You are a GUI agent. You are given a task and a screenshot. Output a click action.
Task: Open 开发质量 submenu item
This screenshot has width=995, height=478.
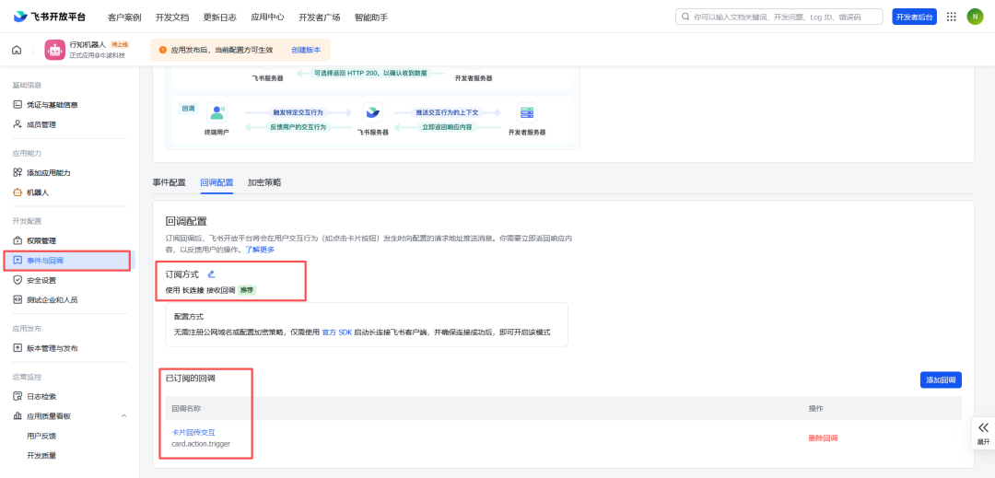tap(41, 456)
